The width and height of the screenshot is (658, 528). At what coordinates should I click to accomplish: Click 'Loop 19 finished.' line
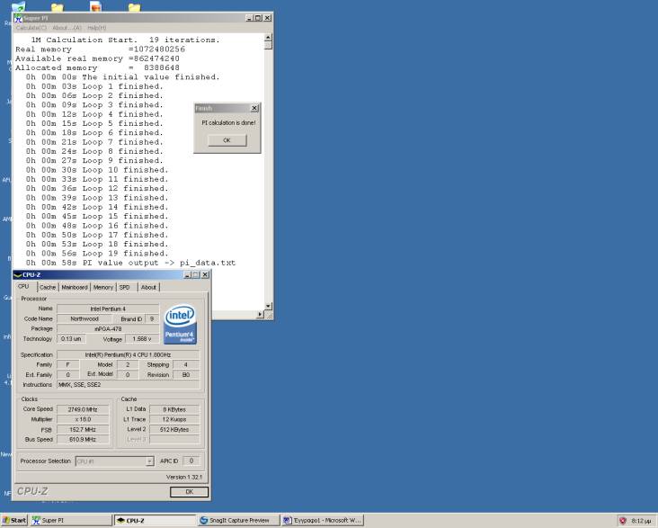[96, 254]
